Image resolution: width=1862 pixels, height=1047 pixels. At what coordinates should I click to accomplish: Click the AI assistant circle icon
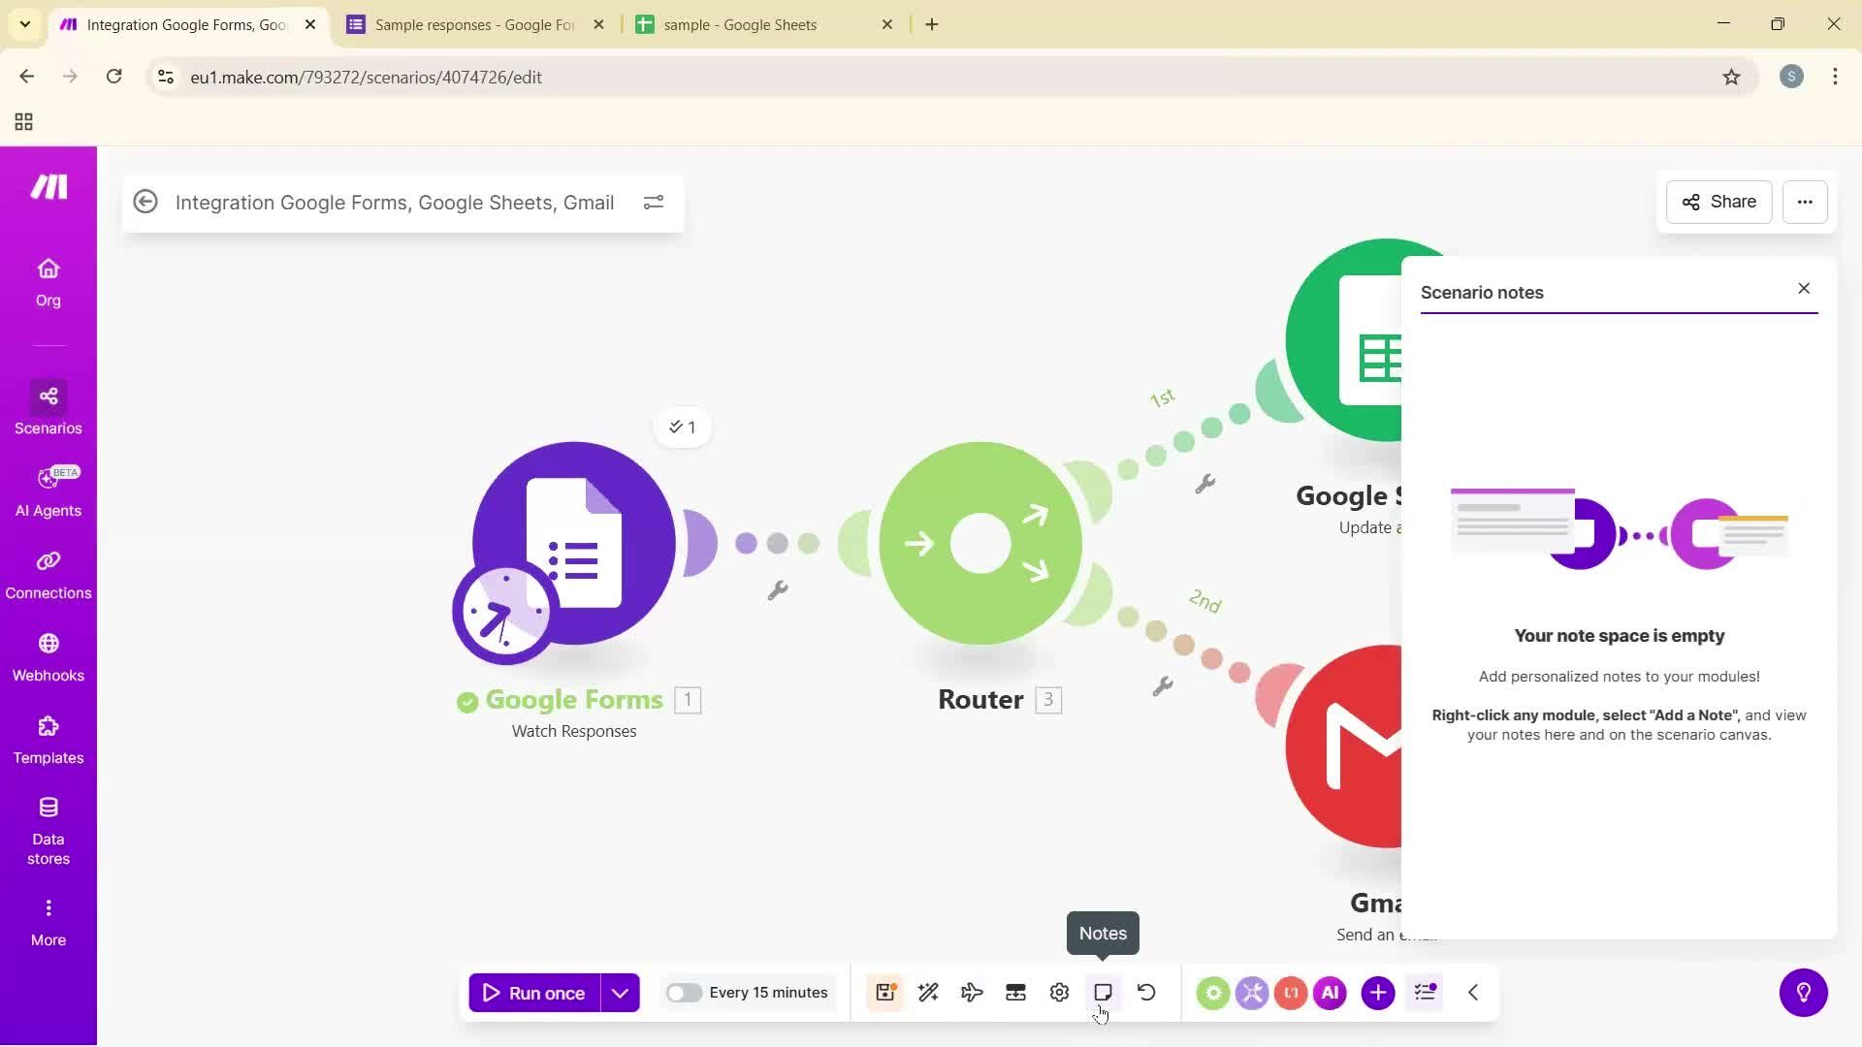pos(1330,992)
